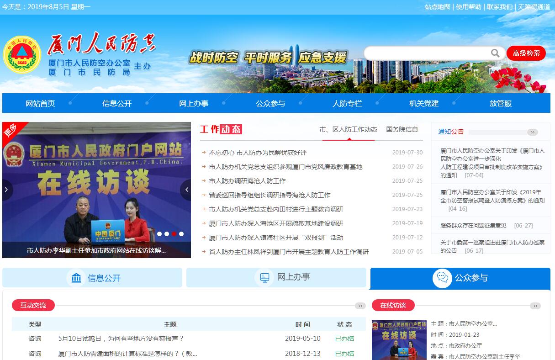Image resolution: width=555 pixels, height=360 pixels.
Task: Switch to 市、区人防工作动态 tab
Action: pos(348,130)
